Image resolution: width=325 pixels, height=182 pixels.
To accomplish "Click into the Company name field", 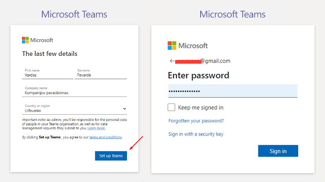I will point(75,93).
